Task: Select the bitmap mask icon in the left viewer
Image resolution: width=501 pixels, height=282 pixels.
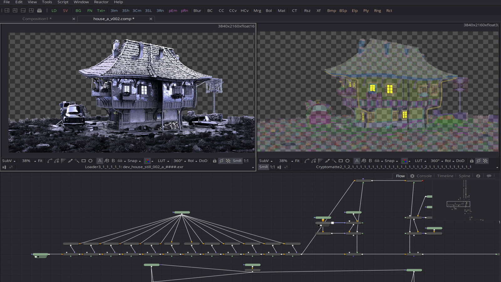Action: 63,160
